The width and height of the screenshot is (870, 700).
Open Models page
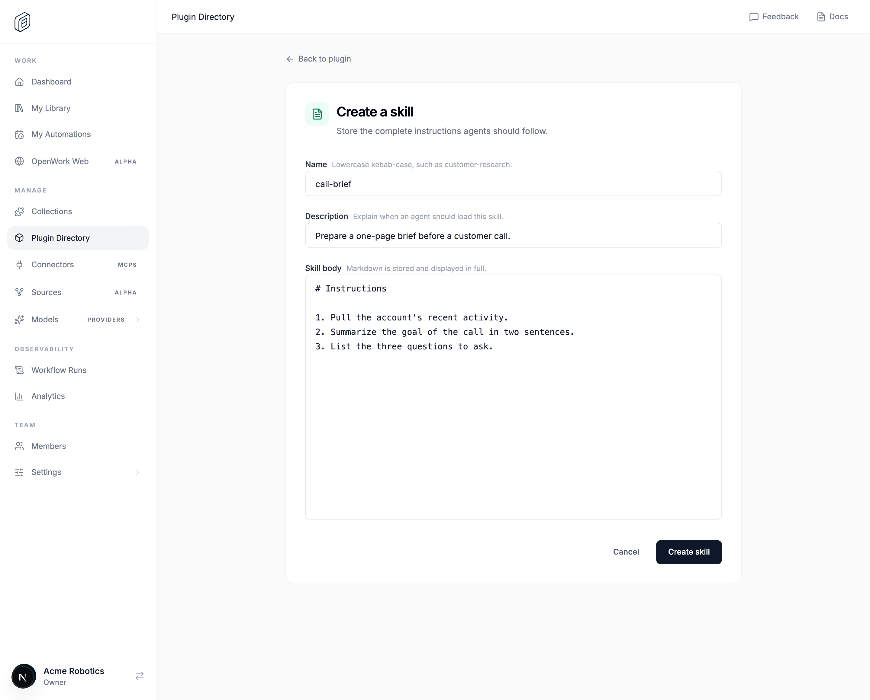pos(78,320)
